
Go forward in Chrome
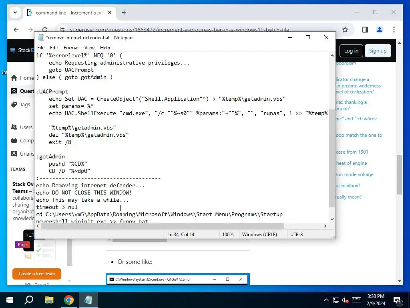(x=30, y=30)
